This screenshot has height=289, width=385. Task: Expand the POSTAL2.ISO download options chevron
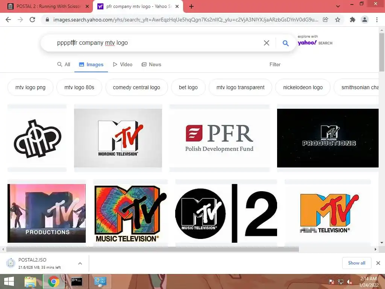pyautogui.click(x=80, y=263)
